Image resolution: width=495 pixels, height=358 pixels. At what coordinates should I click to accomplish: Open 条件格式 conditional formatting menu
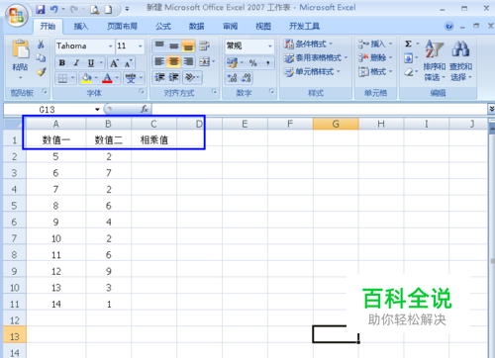coord(308,44)
